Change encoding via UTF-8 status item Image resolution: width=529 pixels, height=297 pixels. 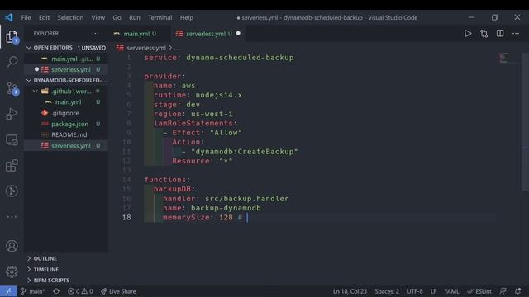(415, 291)
